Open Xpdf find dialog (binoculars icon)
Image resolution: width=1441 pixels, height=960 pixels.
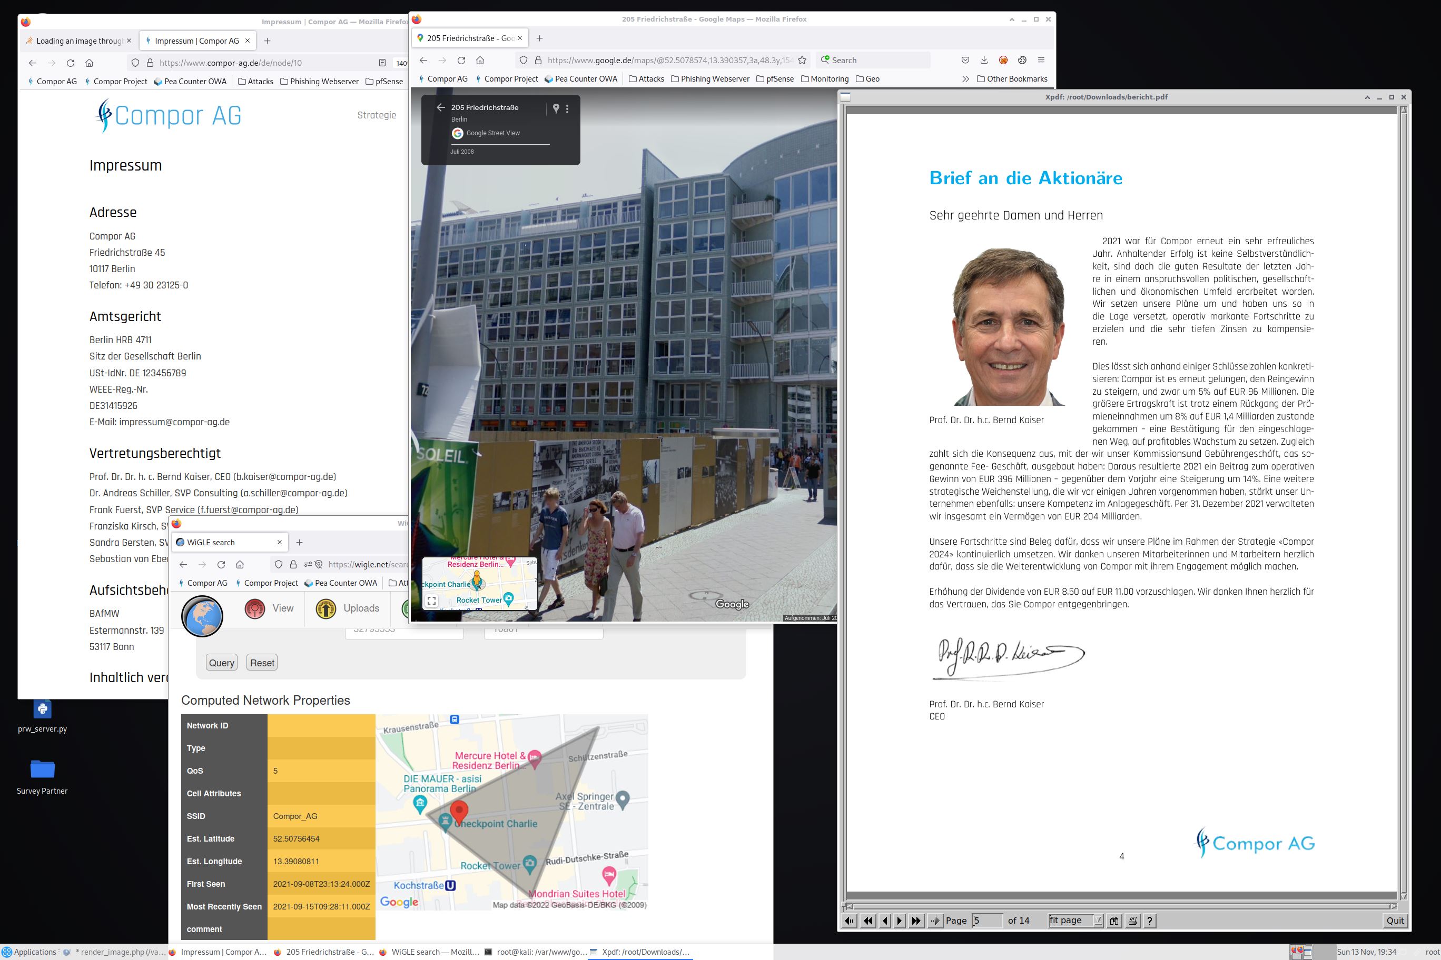click(x=1114, y=920)
